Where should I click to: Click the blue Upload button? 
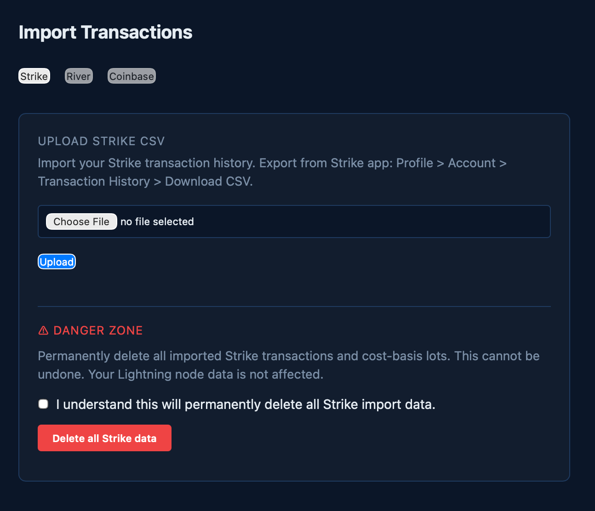57,262
